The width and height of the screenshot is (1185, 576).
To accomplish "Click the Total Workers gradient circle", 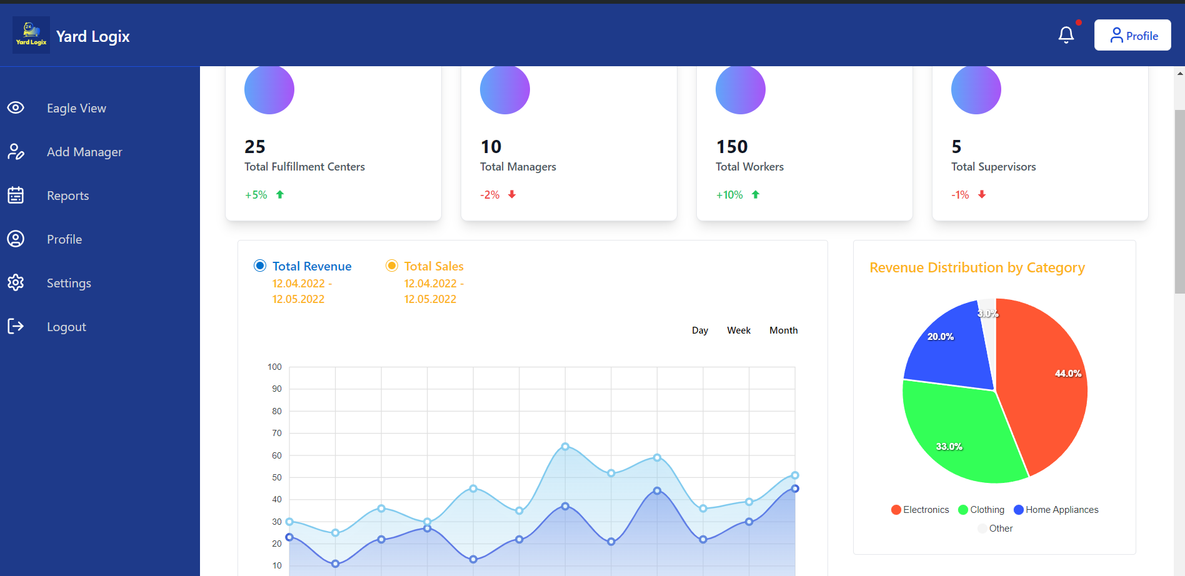I will coord(741,89).
